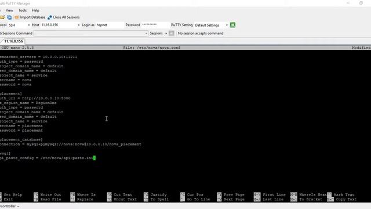Click the Import Database toolbar button
Screen dimensions: 371x209
tap(30, 17)
